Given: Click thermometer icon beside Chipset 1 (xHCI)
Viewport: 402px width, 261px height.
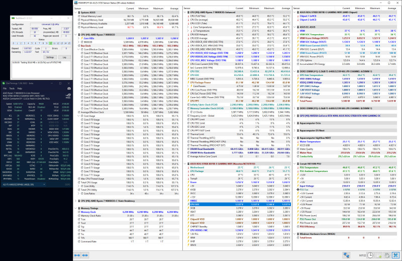Looking at the screenshot, I should 298,16.
